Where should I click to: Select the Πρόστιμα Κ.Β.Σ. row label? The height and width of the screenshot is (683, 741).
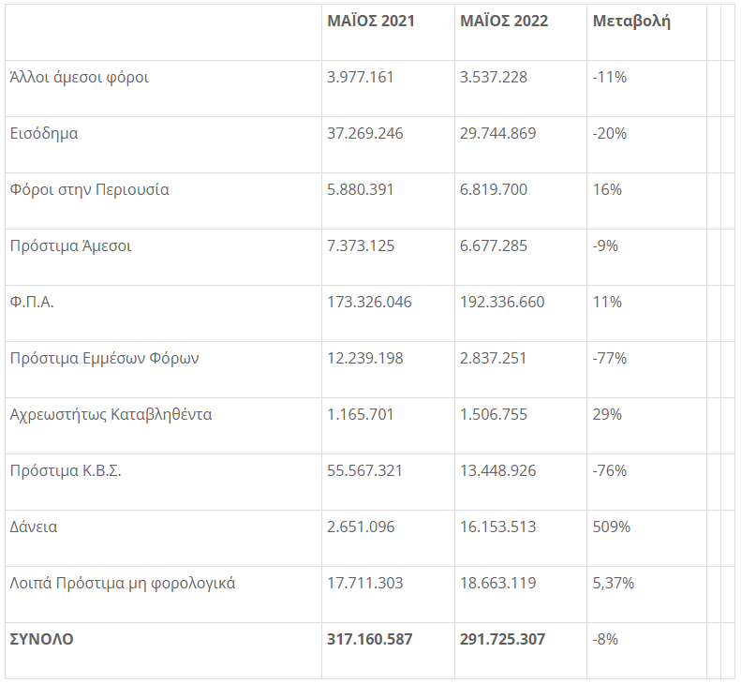coord(66,471)
